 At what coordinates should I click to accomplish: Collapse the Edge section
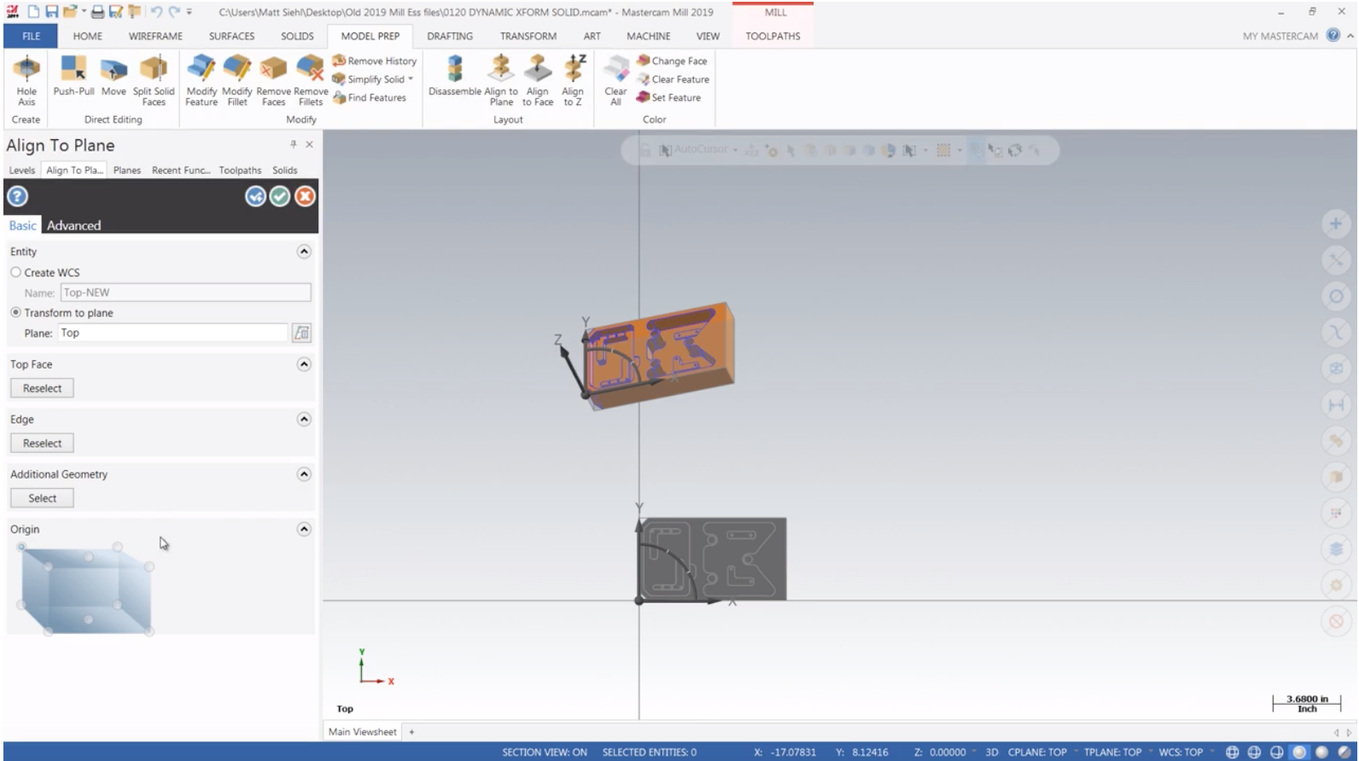pyautogui.click(x=304, y=419)
